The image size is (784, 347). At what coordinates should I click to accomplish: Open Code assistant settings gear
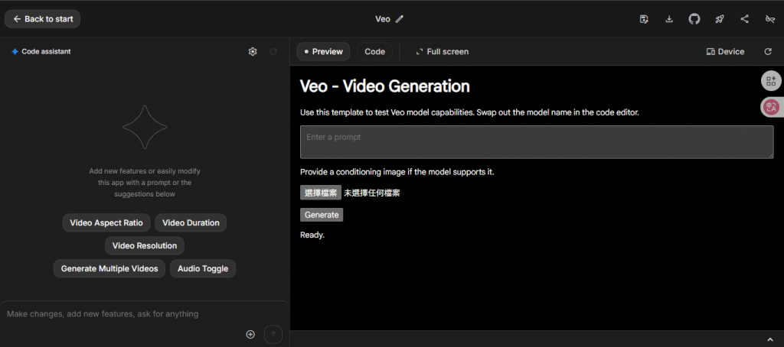pos(253,51)
